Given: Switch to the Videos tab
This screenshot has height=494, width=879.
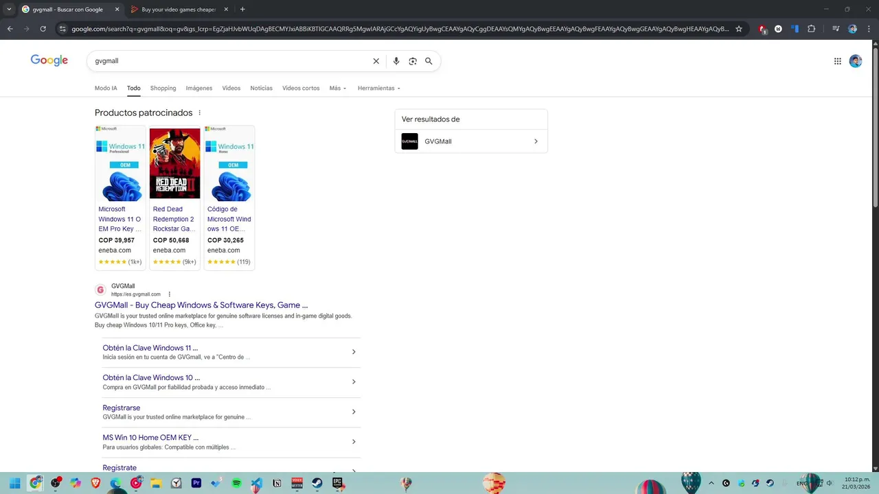Looking at the screenshot, I should 231,89.
